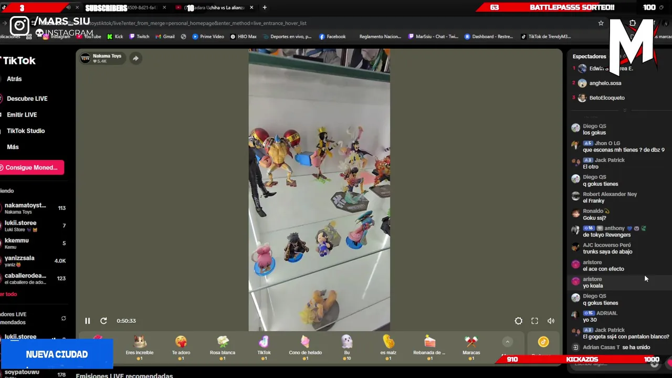Open the Facebook bookmark

coord(332,37)
